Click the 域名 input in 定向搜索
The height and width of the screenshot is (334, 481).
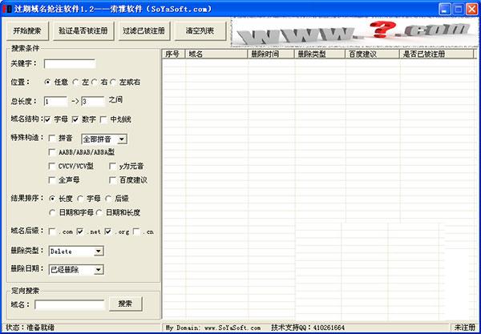70,304
